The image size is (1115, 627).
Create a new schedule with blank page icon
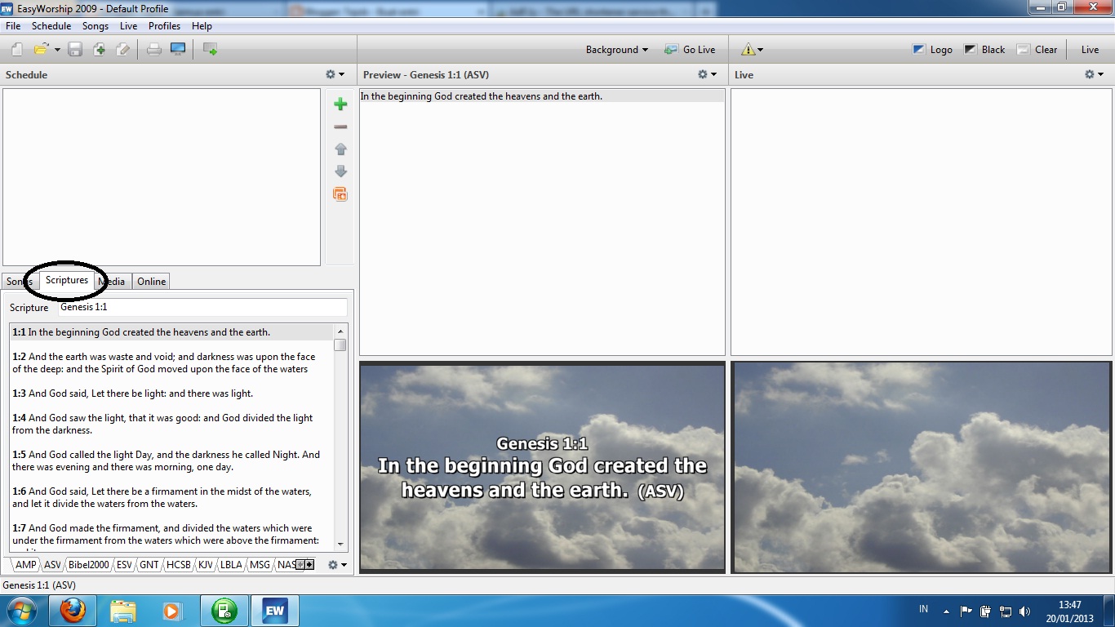[x=16, y=50]
